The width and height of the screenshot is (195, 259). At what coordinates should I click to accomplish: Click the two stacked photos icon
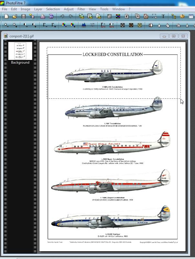[81, 16]
